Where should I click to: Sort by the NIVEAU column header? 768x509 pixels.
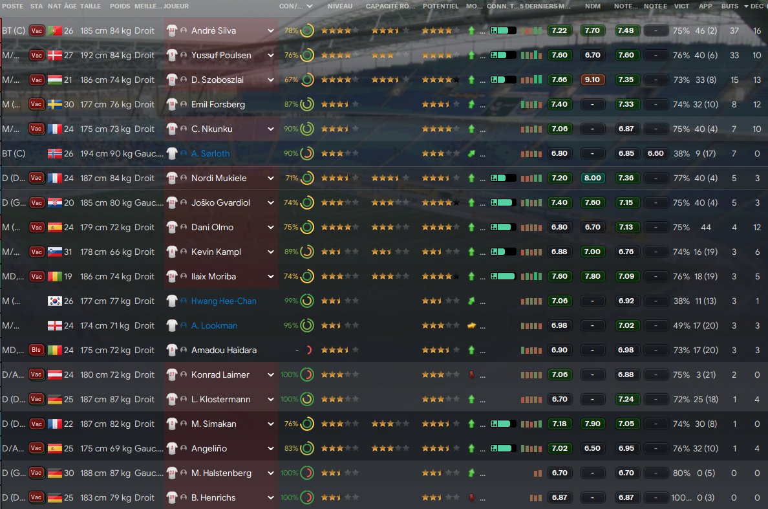340,6
